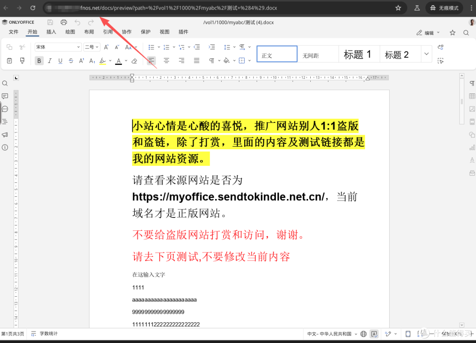Center-align the paragraph text
Screen dimensions: 476x343
point(166,61)
